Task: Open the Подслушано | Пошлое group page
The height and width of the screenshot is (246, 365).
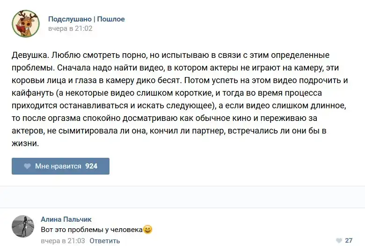Action: point(86,19)
